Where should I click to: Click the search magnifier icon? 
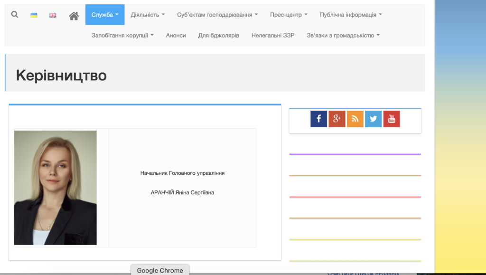coord(15,15)
